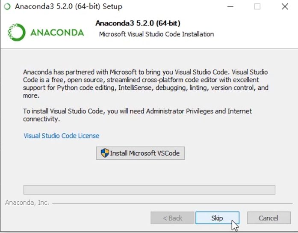Click the Microsoft Visual Studio Code Installation subtitle
Viewport: 298px width, 233px height.
pos(156,34)
